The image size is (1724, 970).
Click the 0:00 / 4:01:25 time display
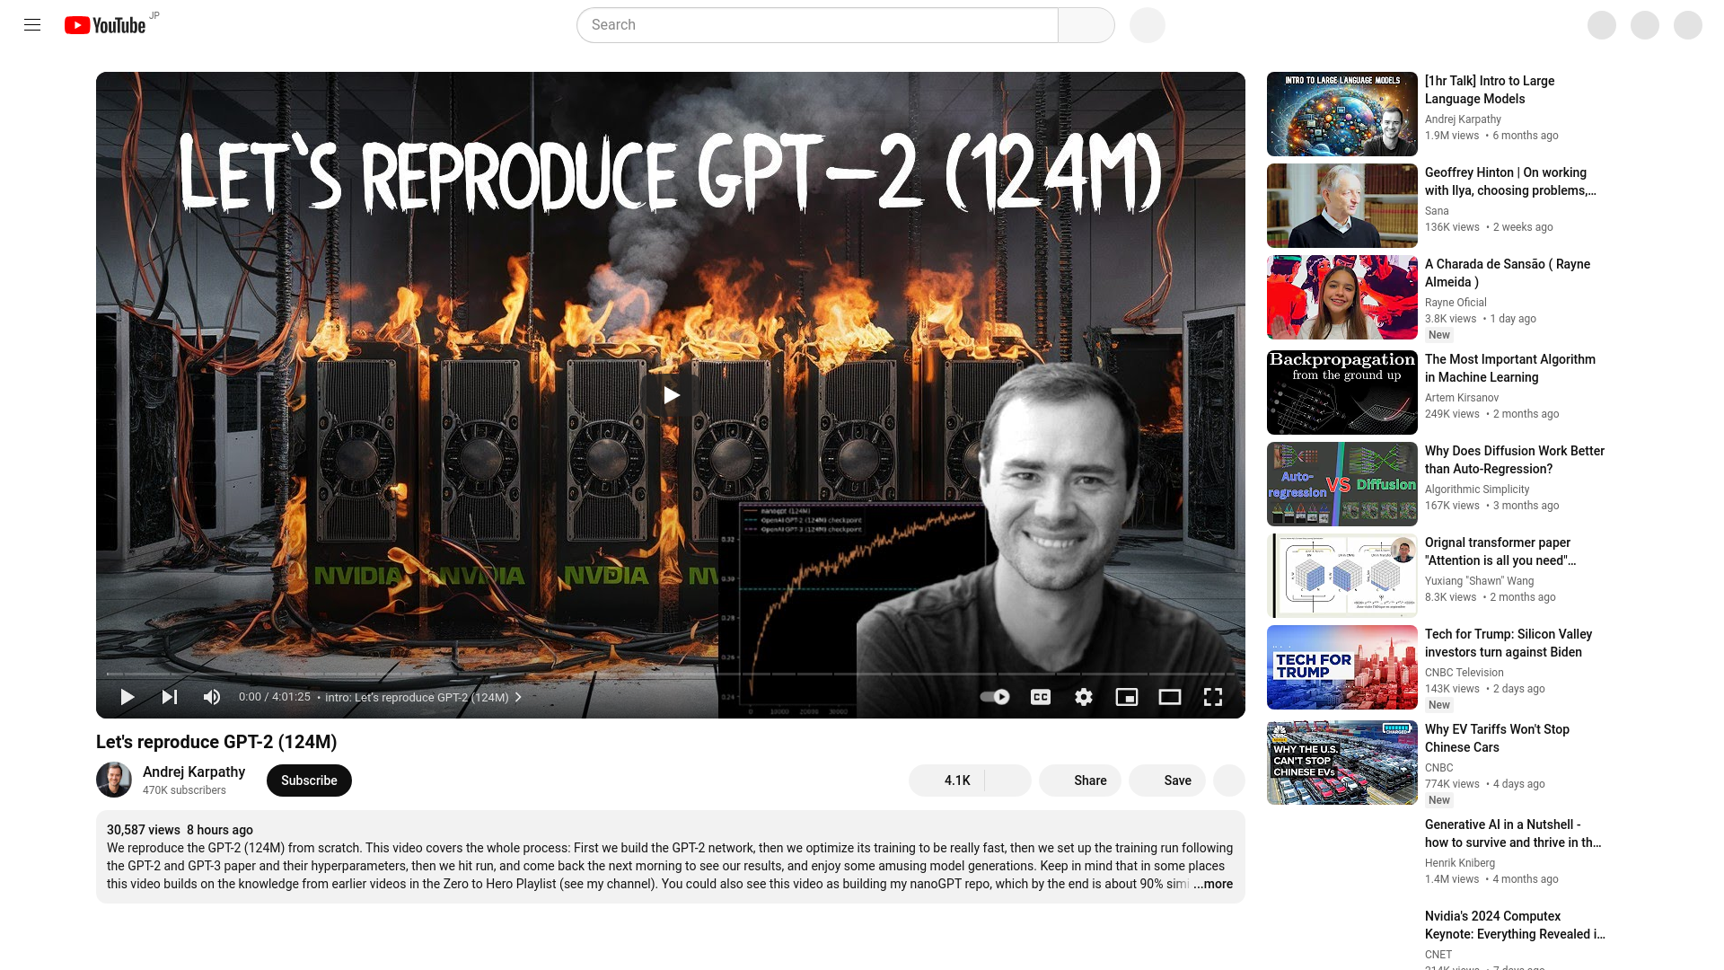[275, 697]
